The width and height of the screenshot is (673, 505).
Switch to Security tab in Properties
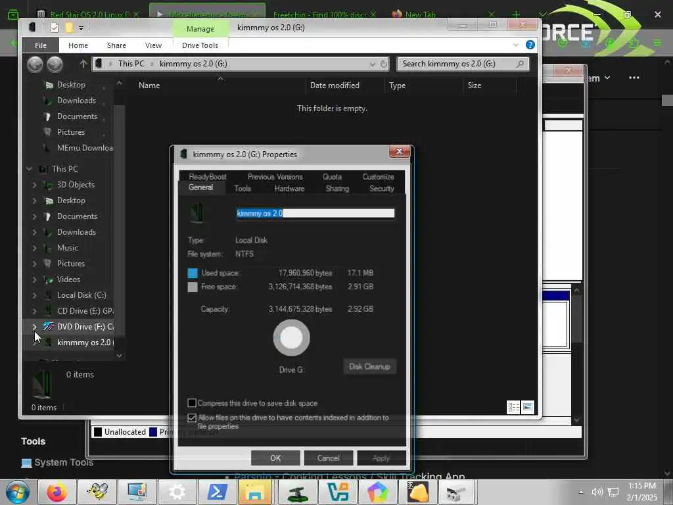coord(382,189)
